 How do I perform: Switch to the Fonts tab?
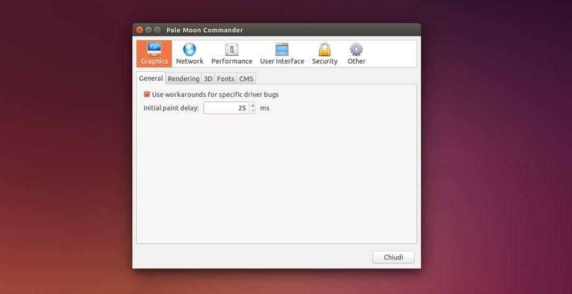click(x=226, y=79)
